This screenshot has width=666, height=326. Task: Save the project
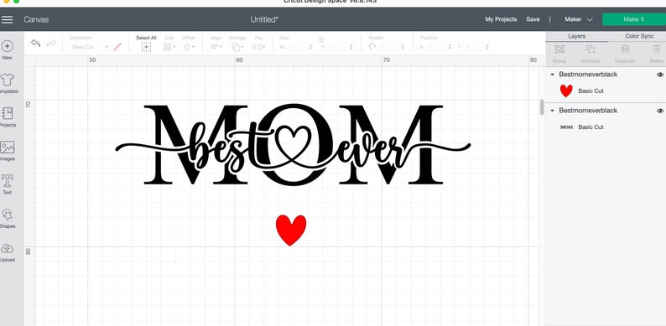coord(533,19)
